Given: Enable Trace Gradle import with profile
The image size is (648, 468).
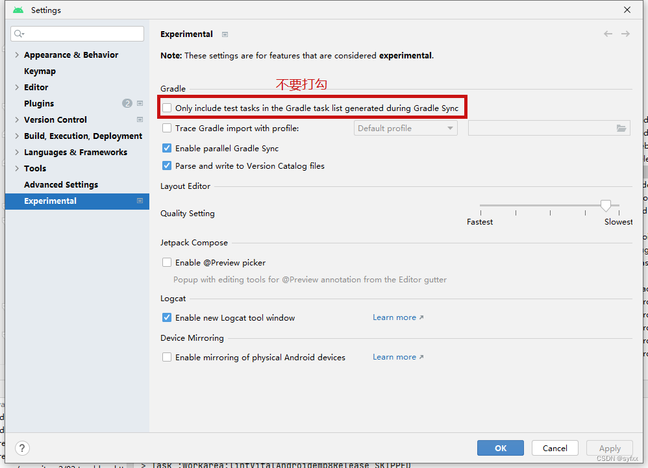Looking at the screenshot, I should pos(167,128).
